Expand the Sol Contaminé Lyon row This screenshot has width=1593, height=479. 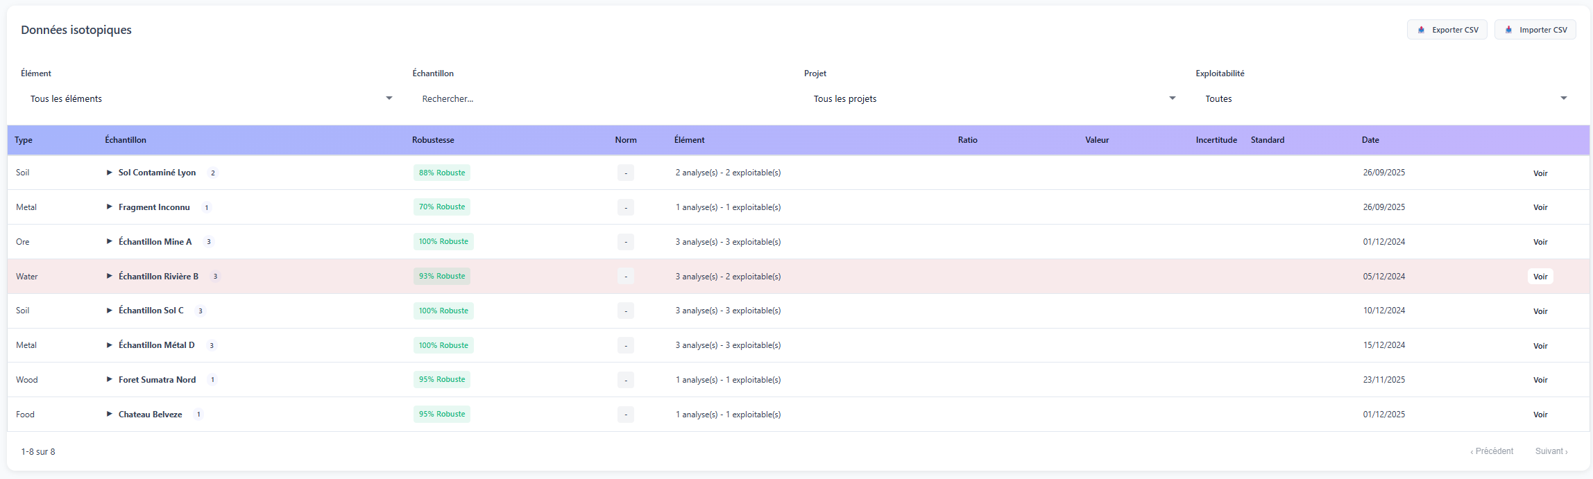coord(109,173)
